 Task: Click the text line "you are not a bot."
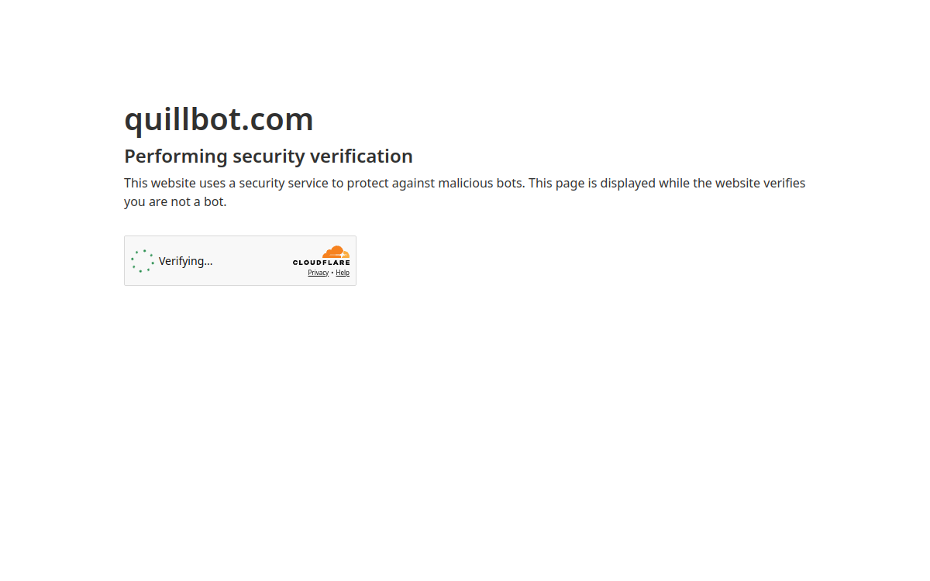tap(175, 201)
